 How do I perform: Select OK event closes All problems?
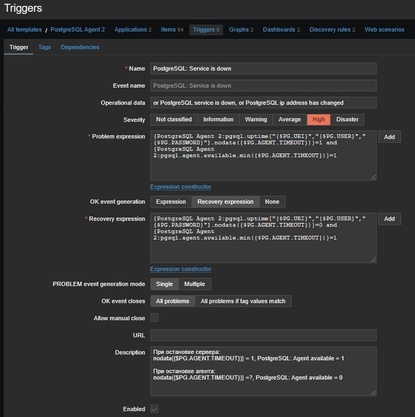tap(172, 301)
